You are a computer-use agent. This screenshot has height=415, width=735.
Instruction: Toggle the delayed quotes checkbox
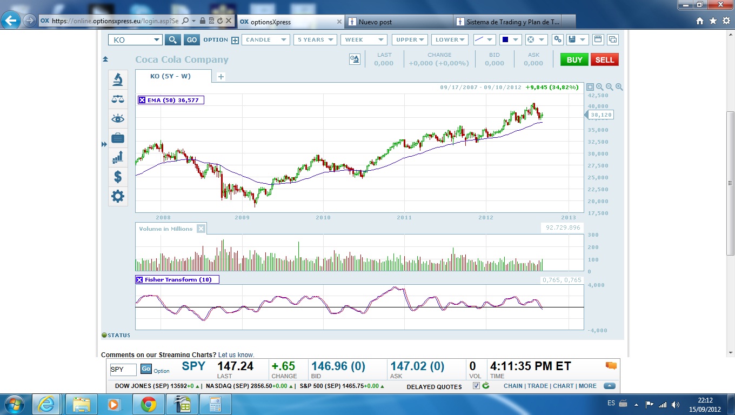[476, 386]
